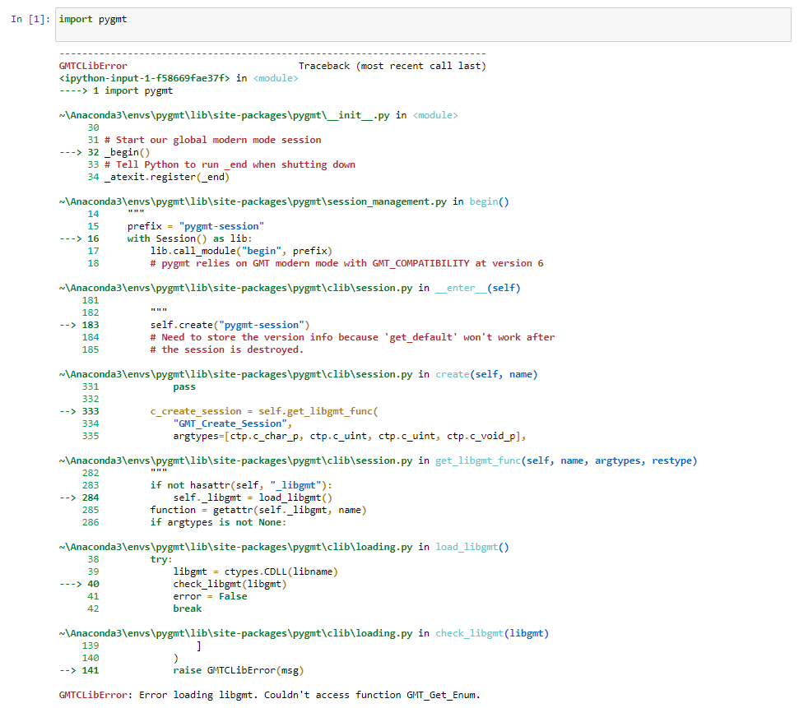Click the prefix = "pygmt-session" assignment line
The width and height of the screenshot is (799, 708).
pos(195,226)
